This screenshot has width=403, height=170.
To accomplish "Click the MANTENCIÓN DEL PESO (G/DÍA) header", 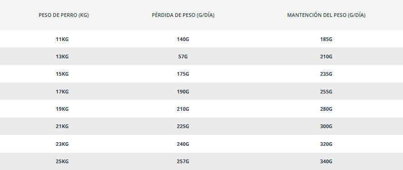I will click(326, 15).
